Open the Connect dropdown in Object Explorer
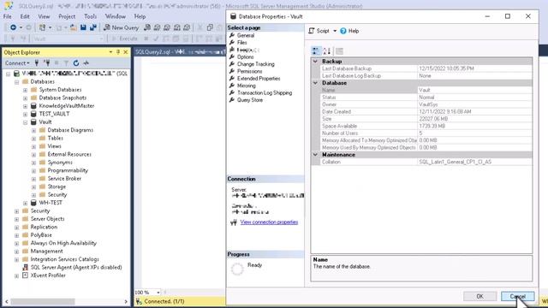This screenshot has height=308, width=548. 17,62
